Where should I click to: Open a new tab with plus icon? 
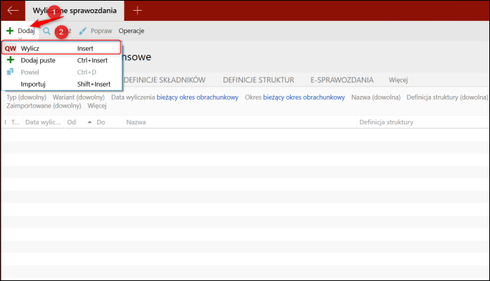pos(138,10)
